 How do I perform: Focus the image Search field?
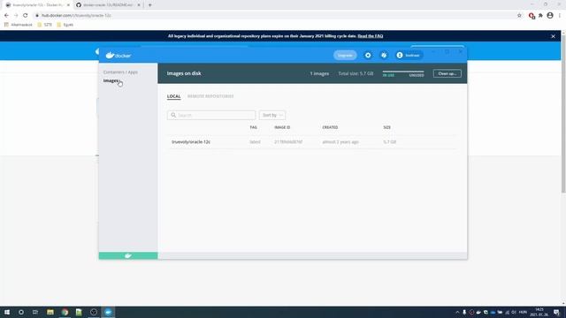pos(211,115)
